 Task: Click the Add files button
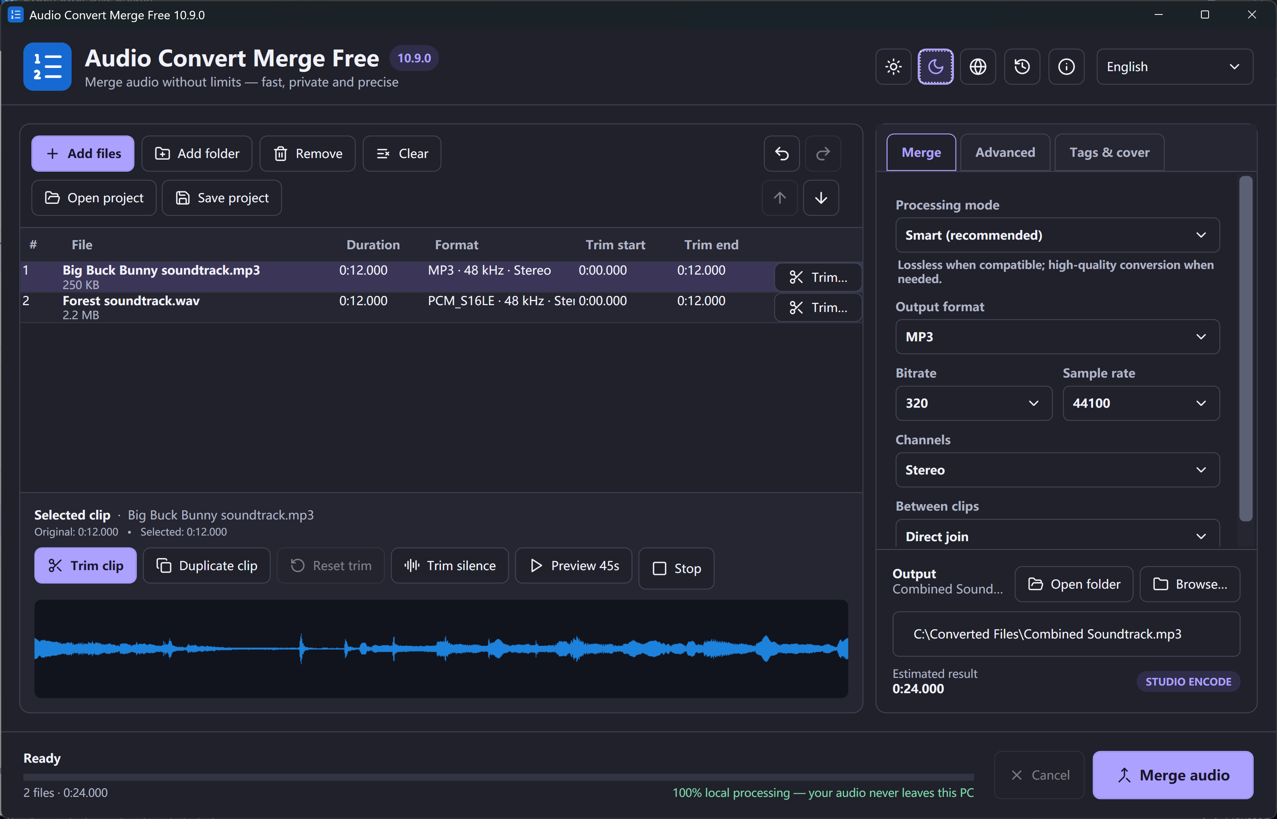(83, 154)
